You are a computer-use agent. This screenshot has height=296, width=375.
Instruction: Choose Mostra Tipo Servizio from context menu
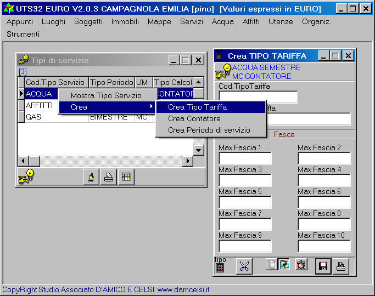106,95
